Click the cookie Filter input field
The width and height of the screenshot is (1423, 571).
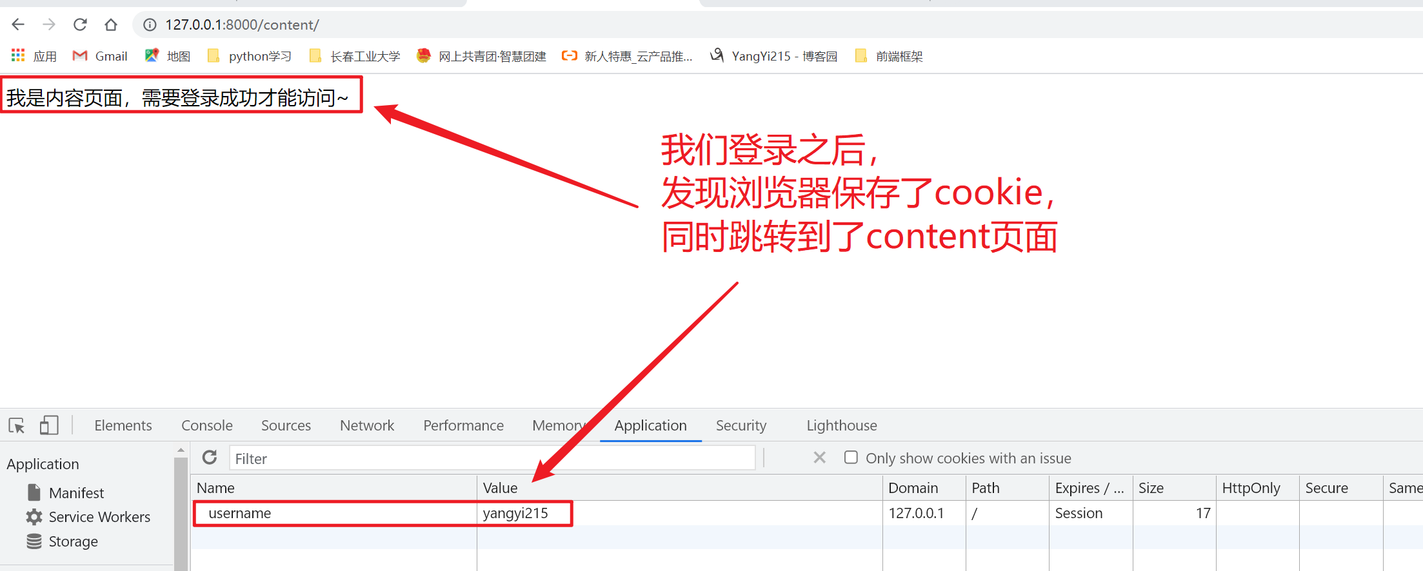492,458
